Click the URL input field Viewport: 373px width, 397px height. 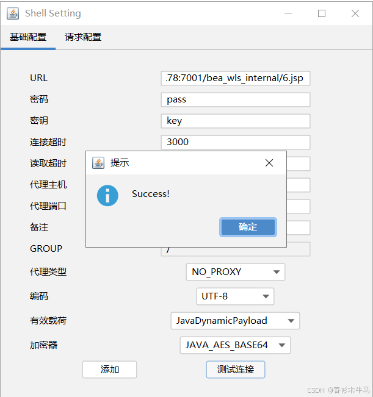[x=236, y=78]
